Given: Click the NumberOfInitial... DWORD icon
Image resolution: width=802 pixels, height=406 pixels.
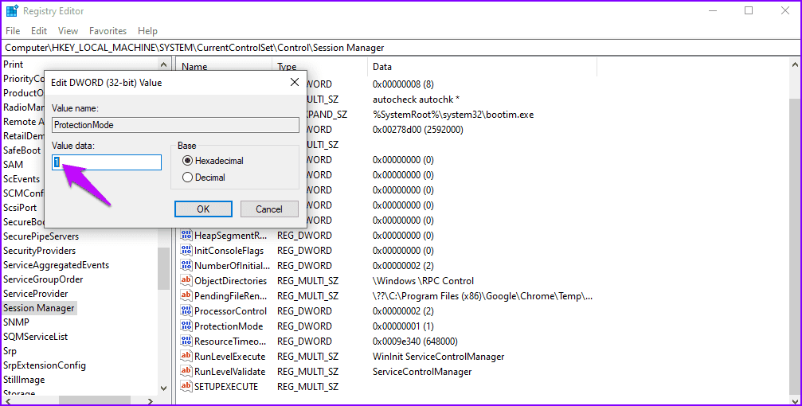Looking at the screenshot, I should 186,265.
